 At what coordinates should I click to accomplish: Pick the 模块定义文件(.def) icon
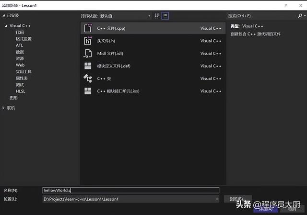click(88, 66)
